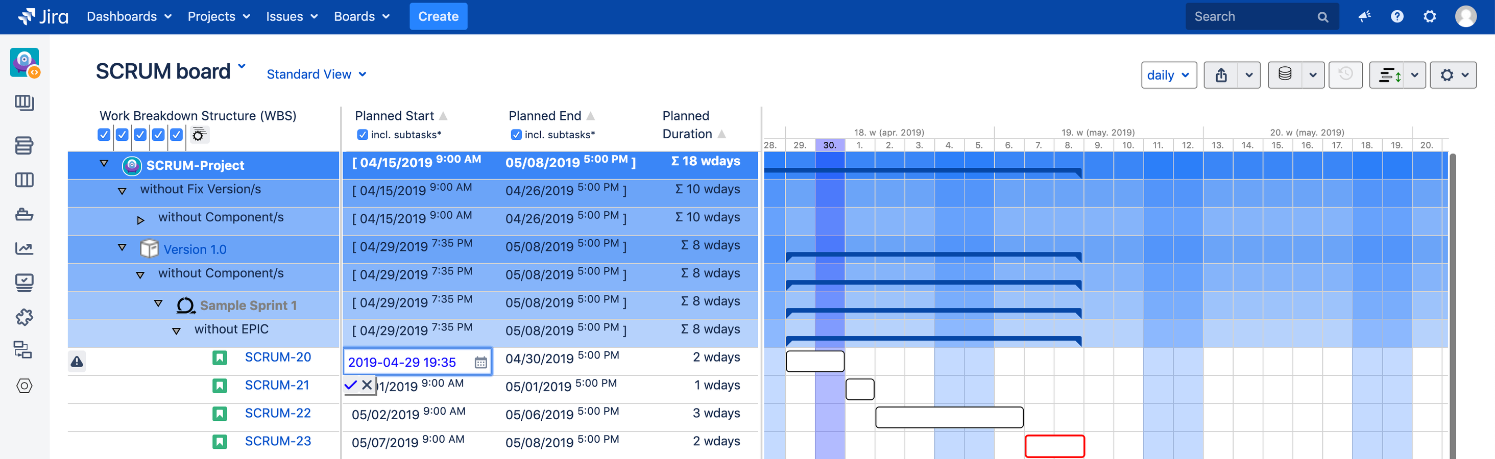Viewport: 1495px width, 459px height.
Task: Open the daily timescale dropdown
Action: (x=1168, y=75)
